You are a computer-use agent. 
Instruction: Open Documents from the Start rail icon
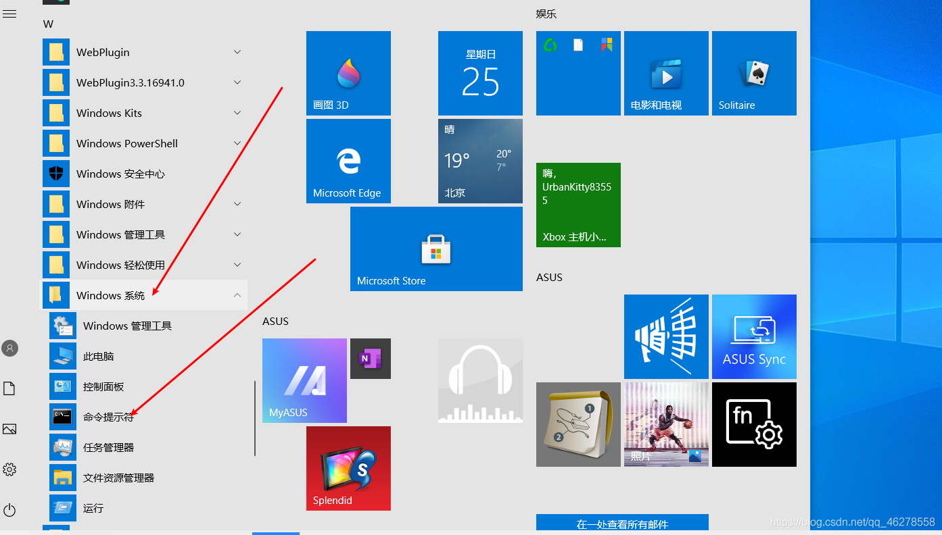[x=9, y=388]
